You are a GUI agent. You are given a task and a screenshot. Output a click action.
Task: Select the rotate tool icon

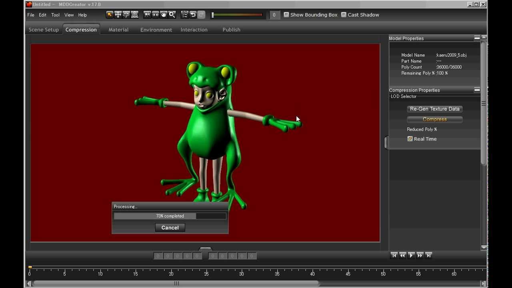pos(126,15)
